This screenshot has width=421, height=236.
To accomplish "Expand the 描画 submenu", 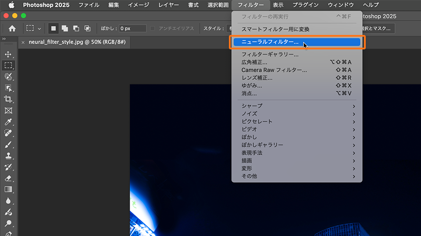I will [x=297, y=160].
